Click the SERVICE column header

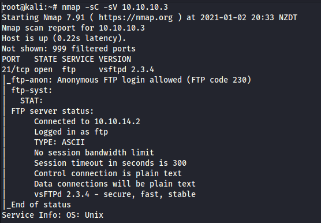coord(78,59)
